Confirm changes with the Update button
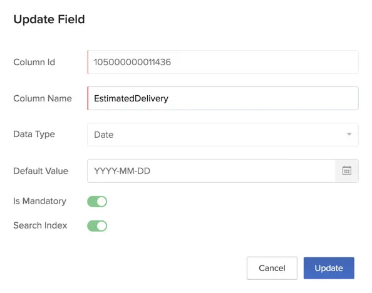The image size is (372, 293). point(329,268)
